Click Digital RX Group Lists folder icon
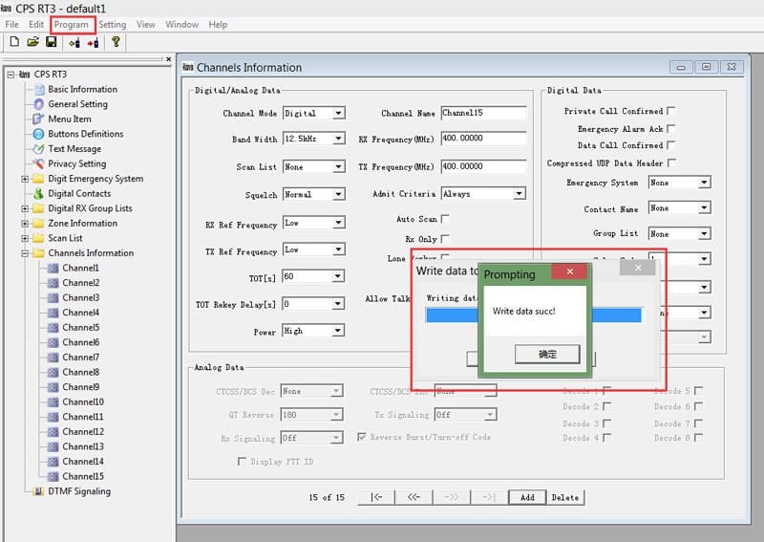 coord(38,208)
